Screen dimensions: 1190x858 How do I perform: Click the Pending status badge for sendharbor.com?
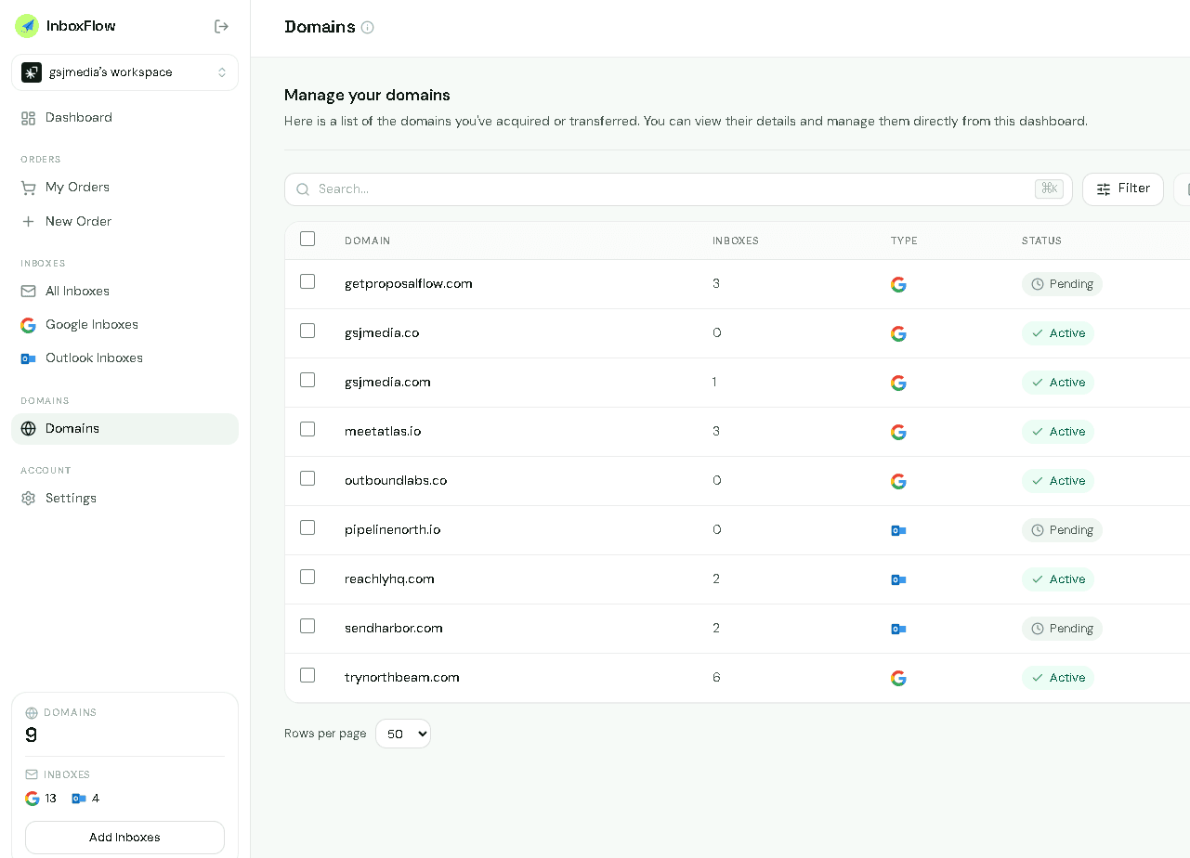[x=1062, y=629]
